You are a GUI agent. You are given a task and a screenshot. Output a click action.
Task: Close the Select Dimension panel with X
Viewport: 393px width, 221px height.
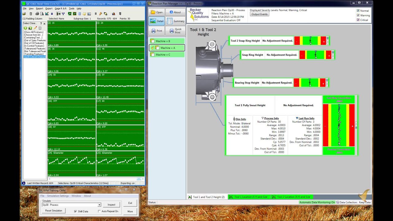pyautogui.click(x=44, y=23)
